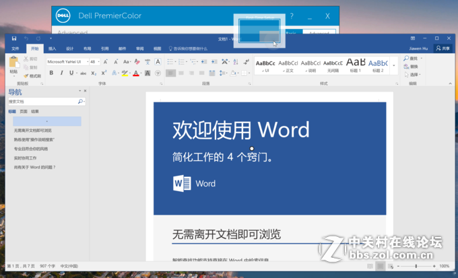This screenshot has height=278, width=458.
Task: Click the Format Painter (格式刷) brush
Action: pos(32,76)
